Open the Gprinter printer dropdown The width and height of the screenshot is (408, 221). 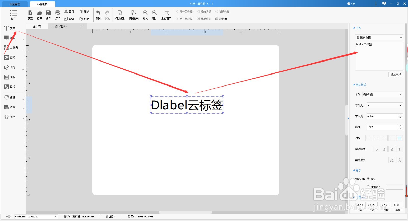coord(36,217)
